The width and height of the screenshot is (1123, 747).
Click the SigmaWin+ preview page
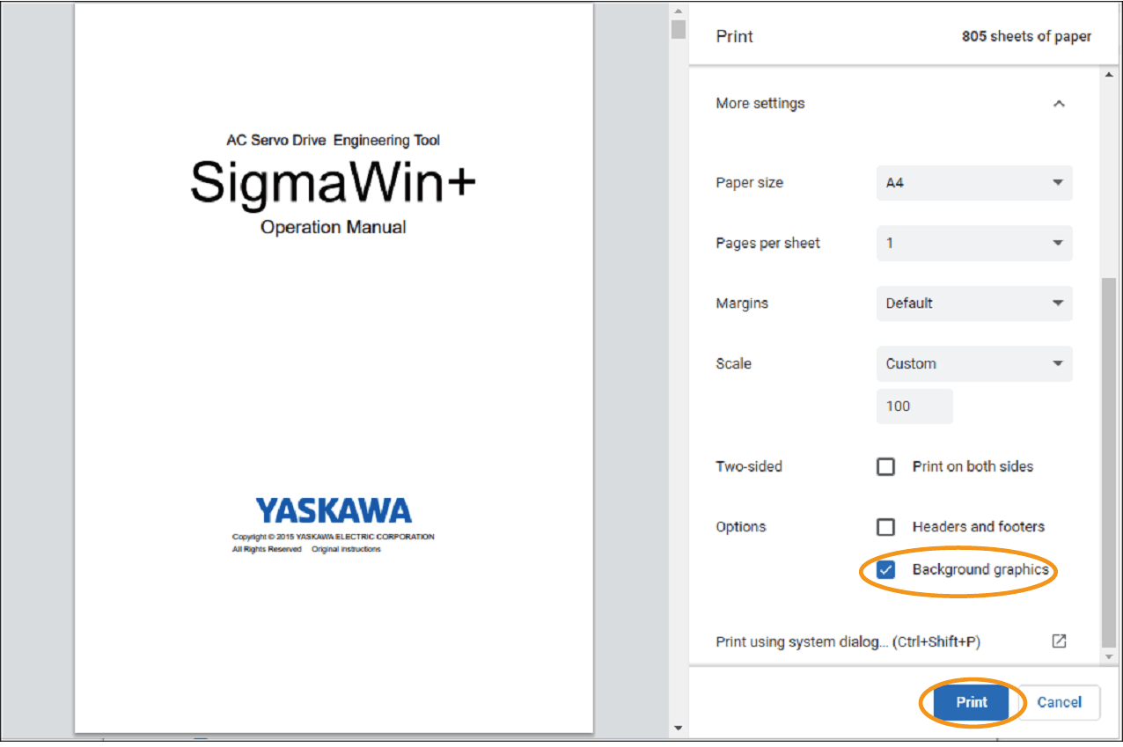tap(334, 370)
